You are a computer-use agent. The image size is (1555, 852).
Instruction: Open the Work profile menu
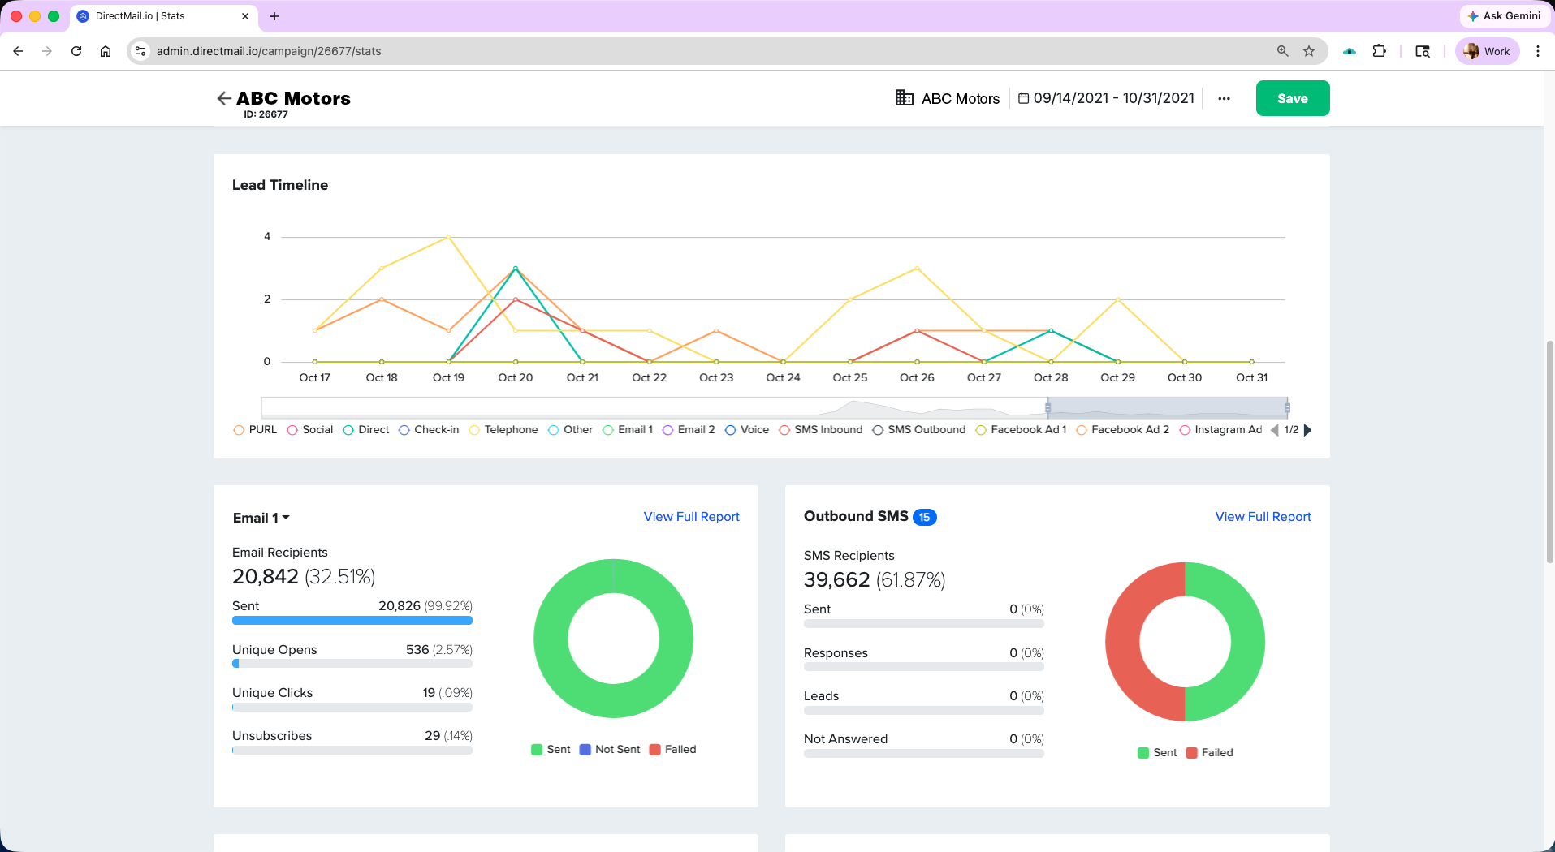pyautogui.click(x=1486, y=50)
